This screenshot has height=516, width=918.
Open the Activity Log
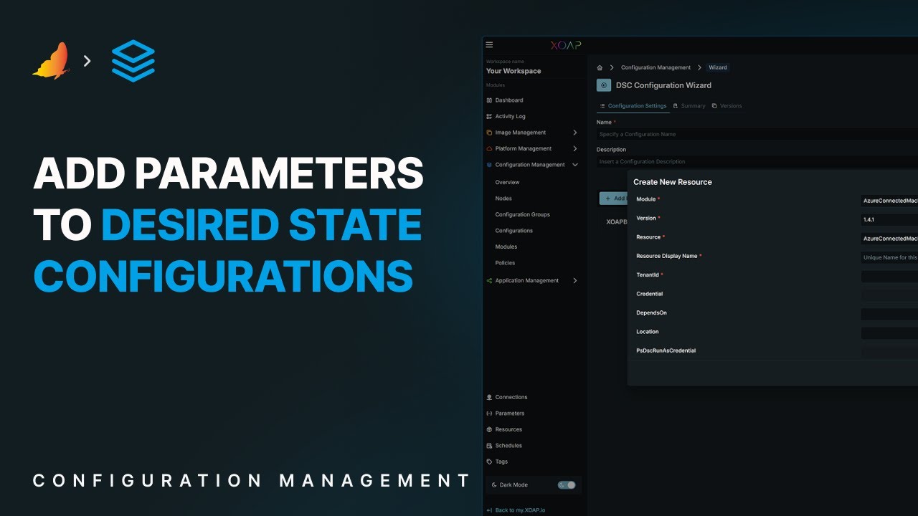point(509,116)
